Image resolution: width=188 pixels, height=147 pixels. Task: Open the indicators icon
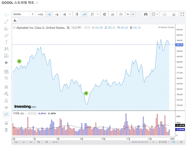coord(112,14)
